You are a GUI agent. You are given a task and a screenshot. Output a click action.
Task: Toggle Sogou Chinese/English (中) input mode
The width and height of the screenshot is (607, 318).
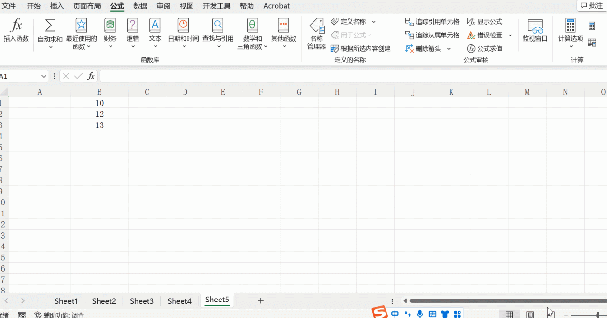(x=395, y=314)
